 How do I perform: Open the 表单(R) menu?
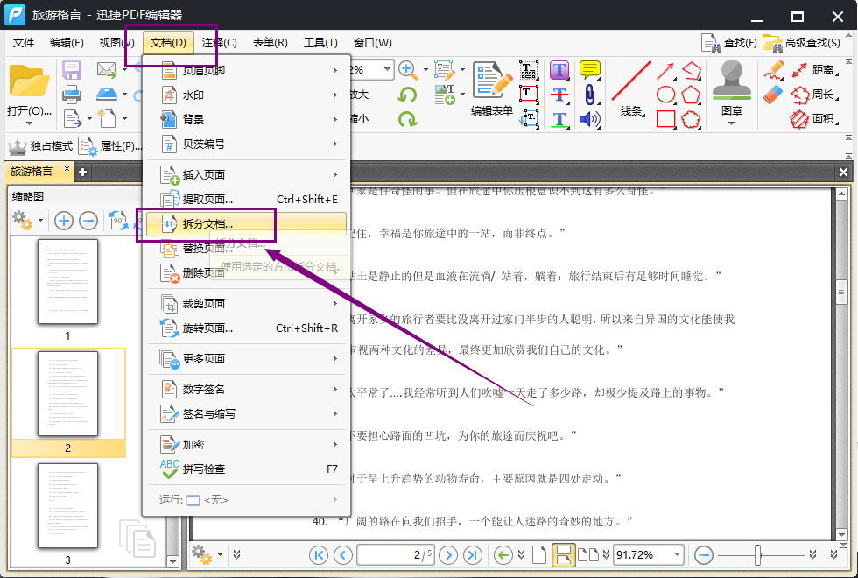click(x=270, y=43)
